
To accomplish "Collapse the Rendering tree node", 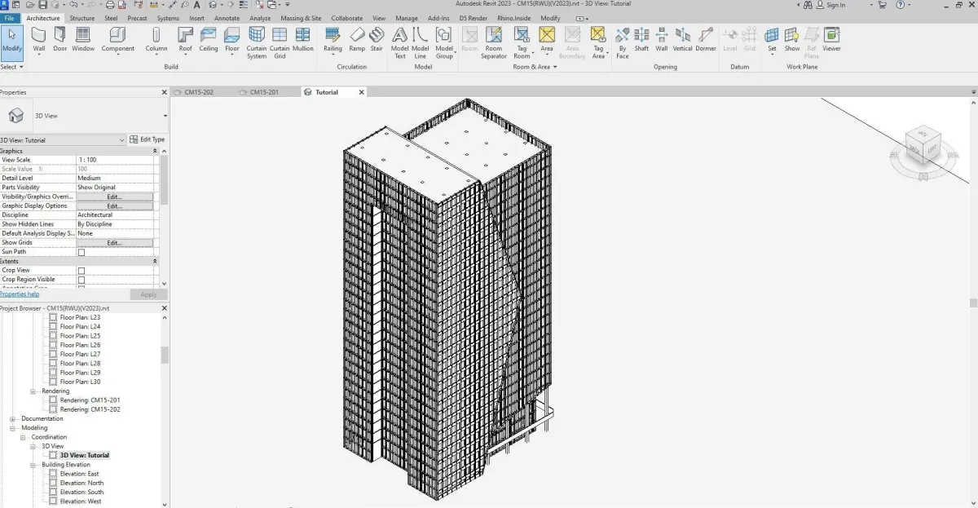I will (33, 391).
